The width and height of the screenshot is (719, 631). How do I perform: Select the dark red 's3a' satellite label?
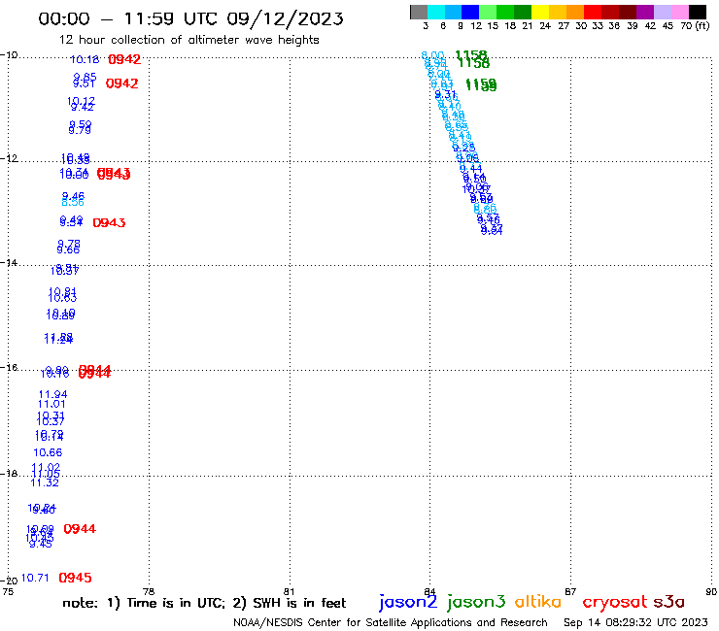coord(668,602)
